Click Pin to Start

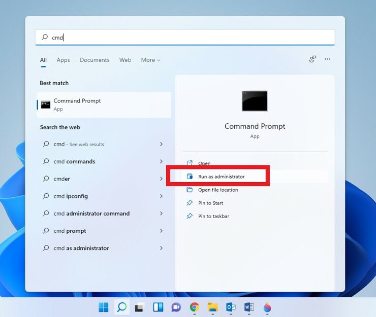[x=210, y=203]
